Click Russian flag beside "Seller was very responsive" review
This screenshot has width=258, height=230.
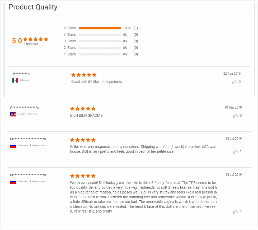(13, 146)
